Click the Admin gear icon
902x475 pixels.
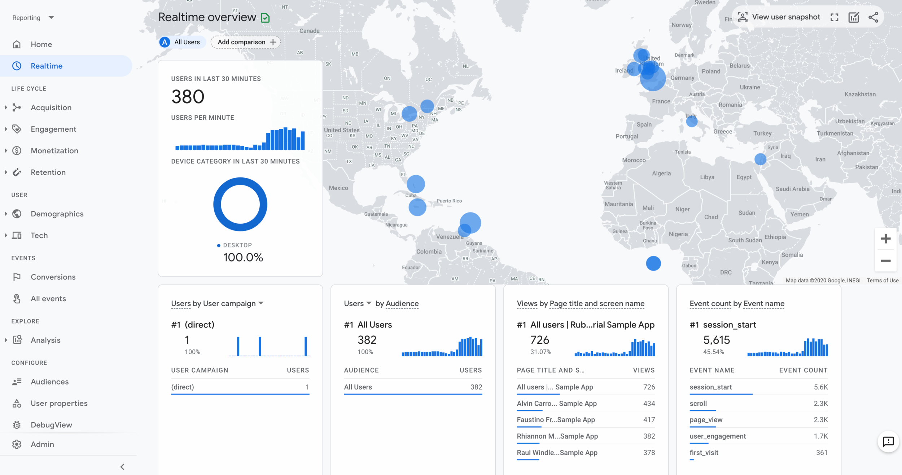coord(17,444)
